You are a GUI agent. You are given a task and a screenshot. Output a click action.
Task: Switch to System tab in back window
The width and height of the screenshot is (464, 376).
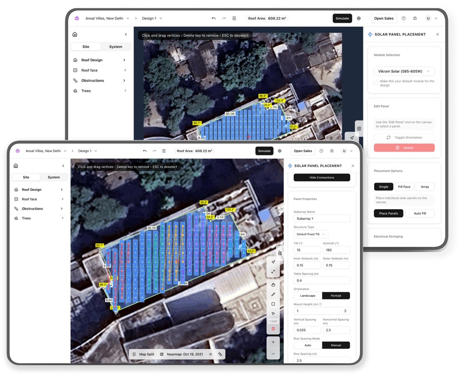click(x=115, y=47)
